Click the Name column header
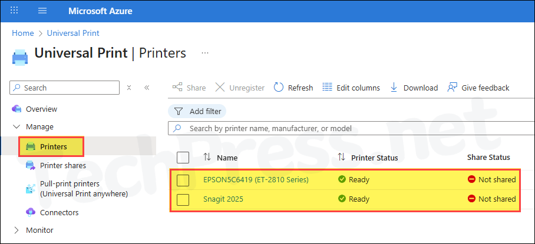Image resolution: width=535 pixels, height=244 pixels. (x=227, y=158)
